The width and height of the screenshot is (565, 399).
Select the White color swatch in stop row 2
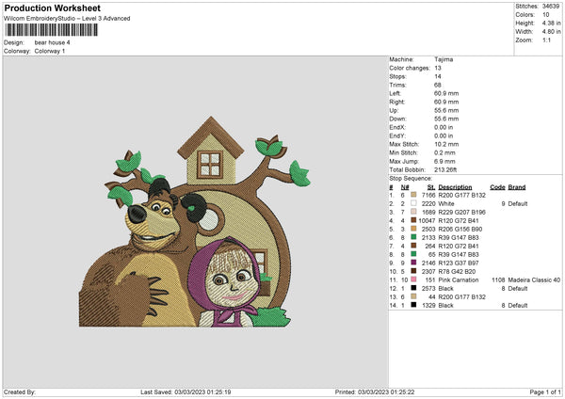[x=413, y=203]
